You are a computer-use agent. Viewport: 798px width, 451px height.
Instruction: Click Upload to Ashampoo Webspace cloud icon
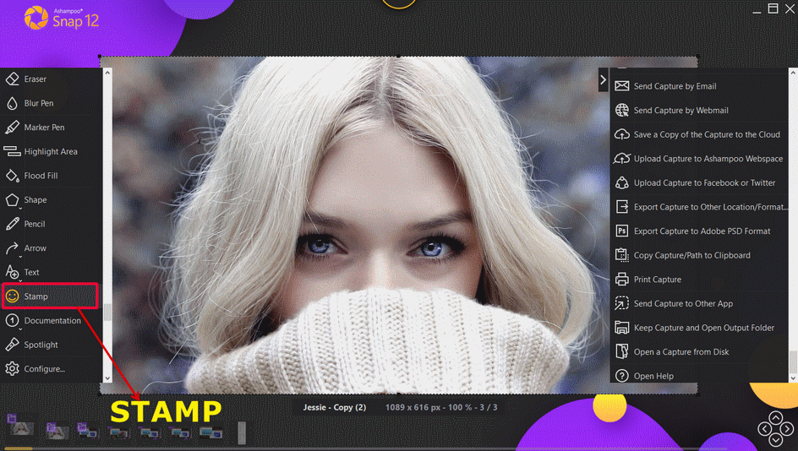coord(622,159)
